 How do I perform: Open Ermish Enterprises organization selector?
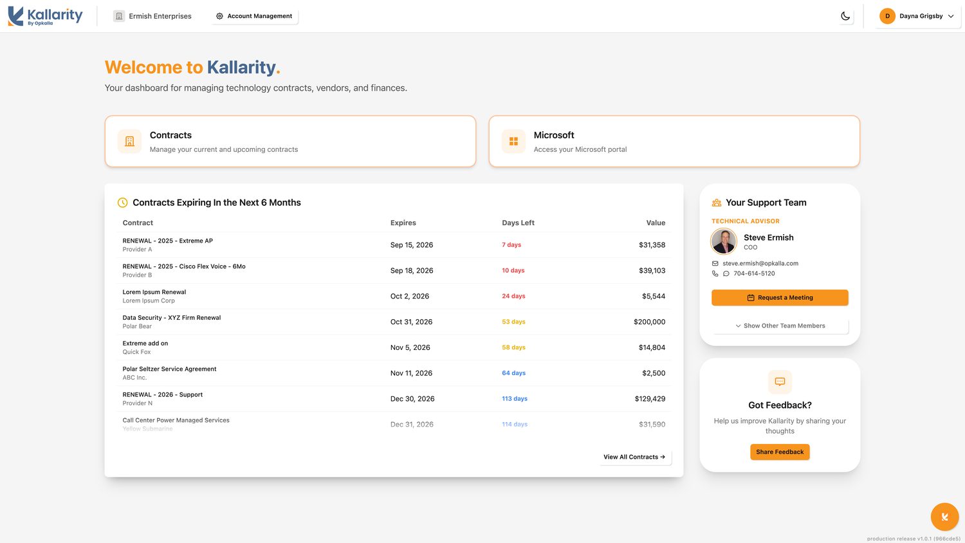[x=152, y=16]
